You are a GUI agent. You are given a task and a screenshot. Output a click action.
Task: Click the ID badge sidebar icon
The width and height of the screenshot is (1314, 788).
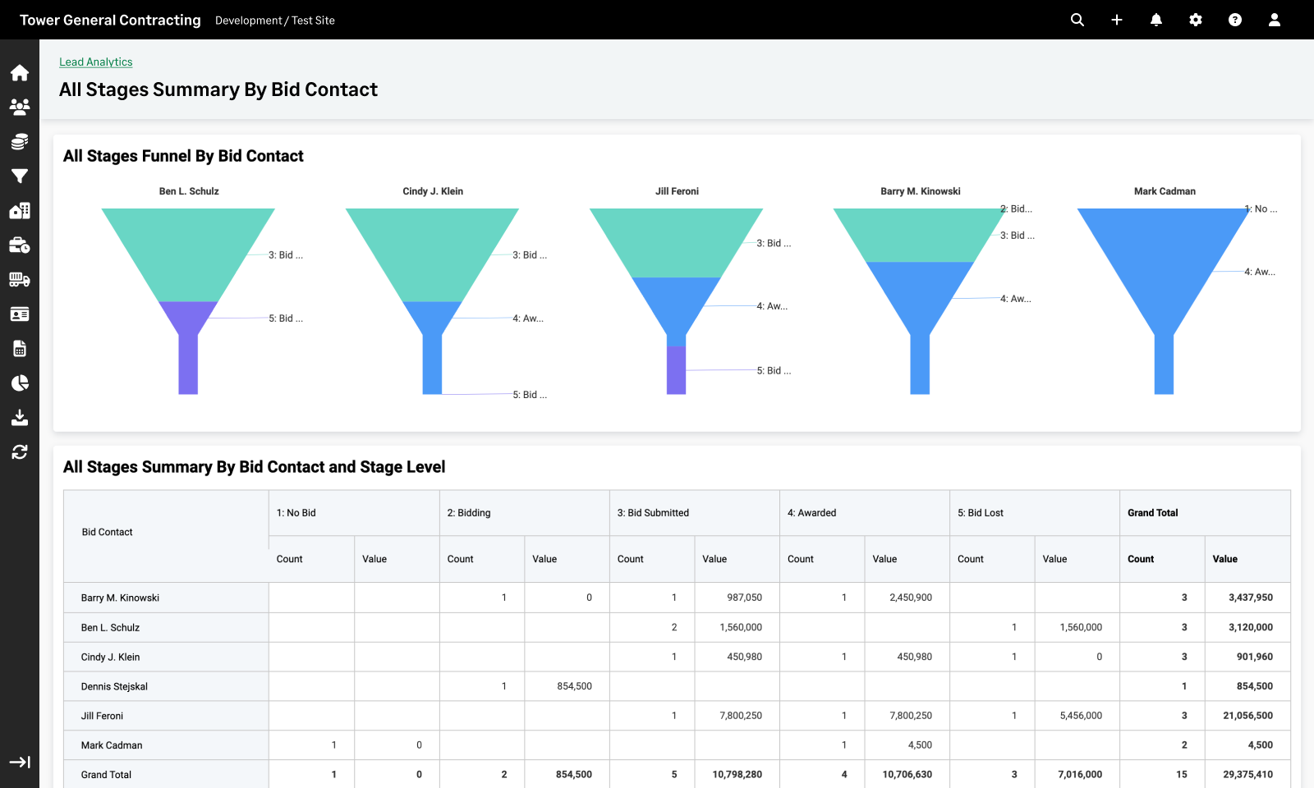click(19, 314)
